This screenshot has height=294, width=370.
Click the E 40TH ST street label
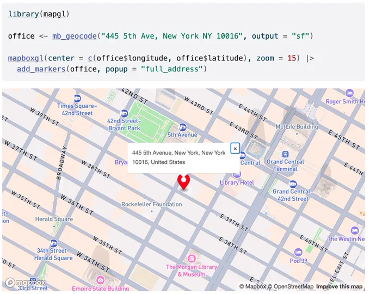click(313, 243)
